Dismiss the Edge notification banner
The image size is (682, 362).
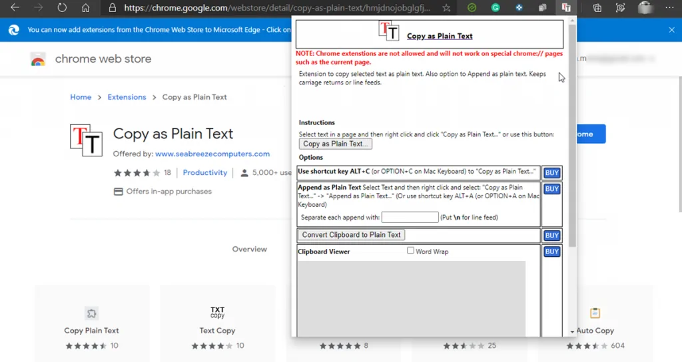(x=671, y=30)
